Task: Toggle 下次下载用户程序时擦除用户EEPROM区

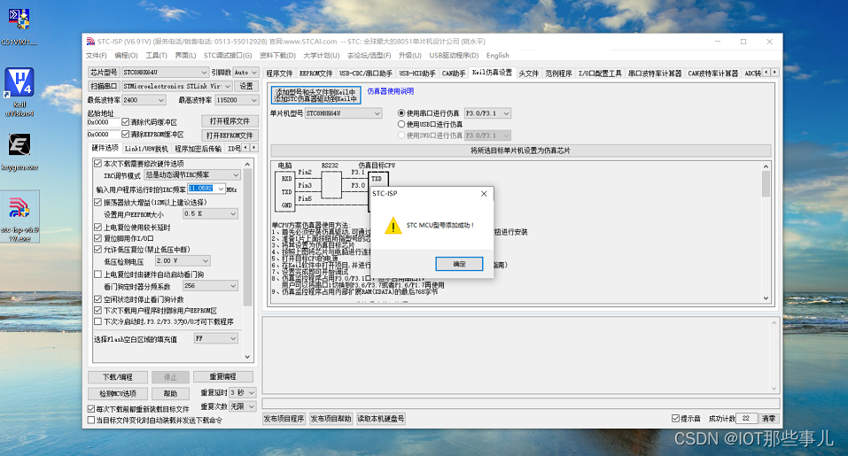Action: 97,310
